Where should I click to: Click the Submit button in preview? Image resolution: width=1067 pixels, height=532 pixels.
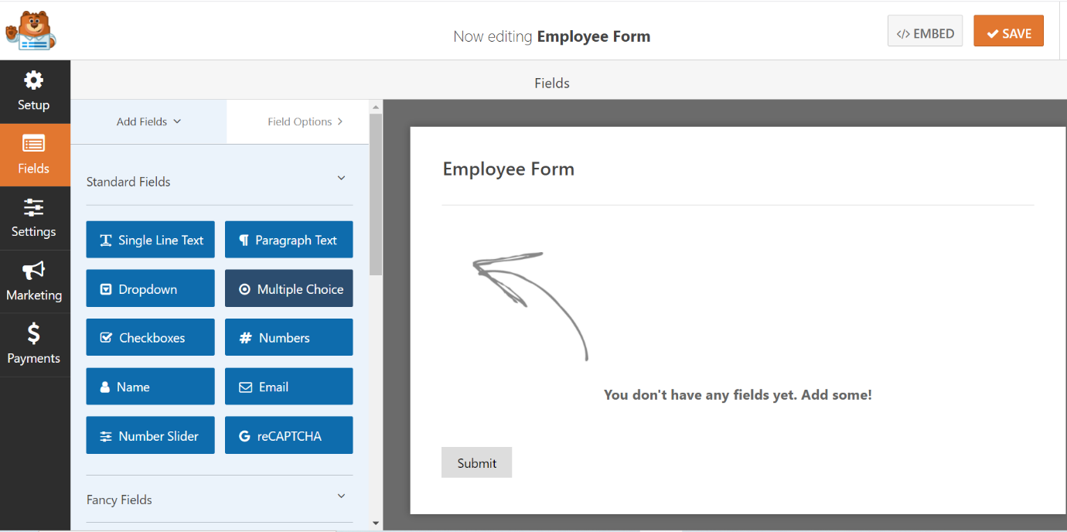[476, 462]
